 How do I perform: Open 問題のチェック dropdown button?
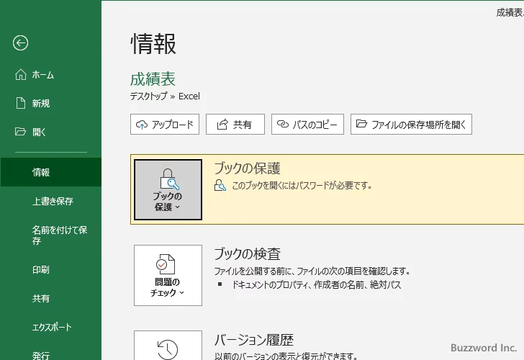pyautogui.click(x=168, y=275)
